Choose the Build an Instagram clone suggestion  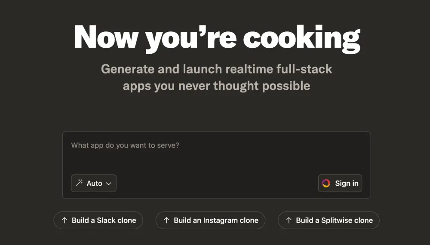click(x=210, y=220)
